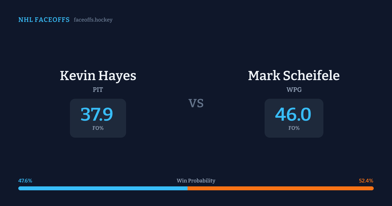Screen dimensions: 392x206
Task: Open the faceoffs.hockey site link
Action: click(93, 20)
